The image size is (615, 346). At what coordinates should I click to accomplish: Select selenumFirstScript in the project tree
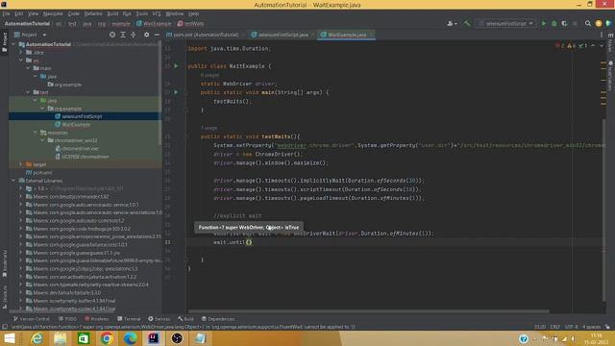82,116
